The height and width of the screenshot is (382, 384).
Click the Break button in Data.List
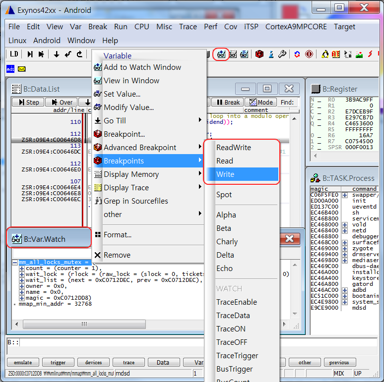[x=227, y=103]
